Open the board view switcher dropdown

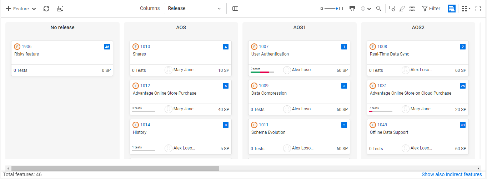[466, 9]
